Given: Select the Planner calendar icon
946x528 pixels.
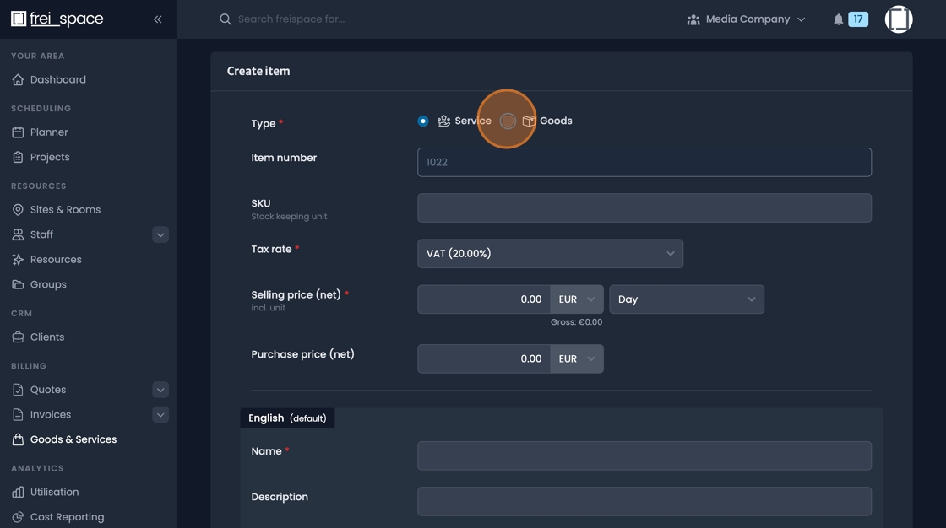Looking at the screenshot, I should [x=19, y=132].
